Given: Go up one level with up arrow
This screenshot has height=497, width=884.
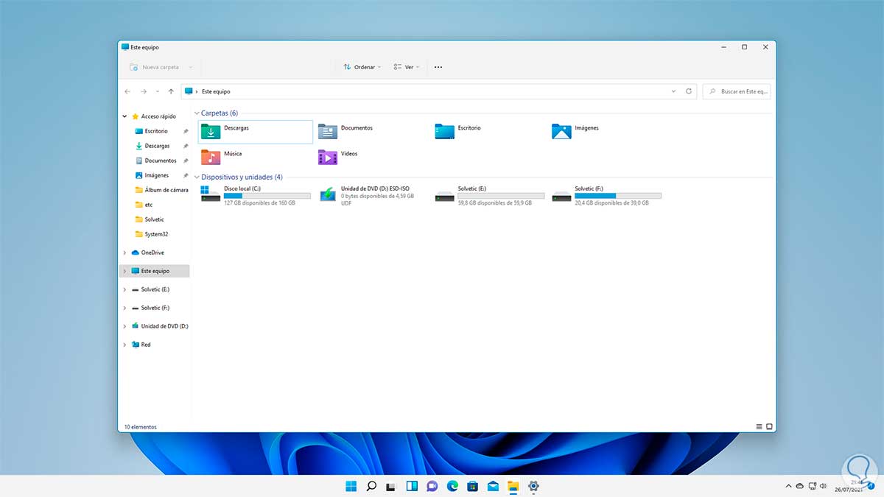Looking at the screenshot, I should 171,91.
